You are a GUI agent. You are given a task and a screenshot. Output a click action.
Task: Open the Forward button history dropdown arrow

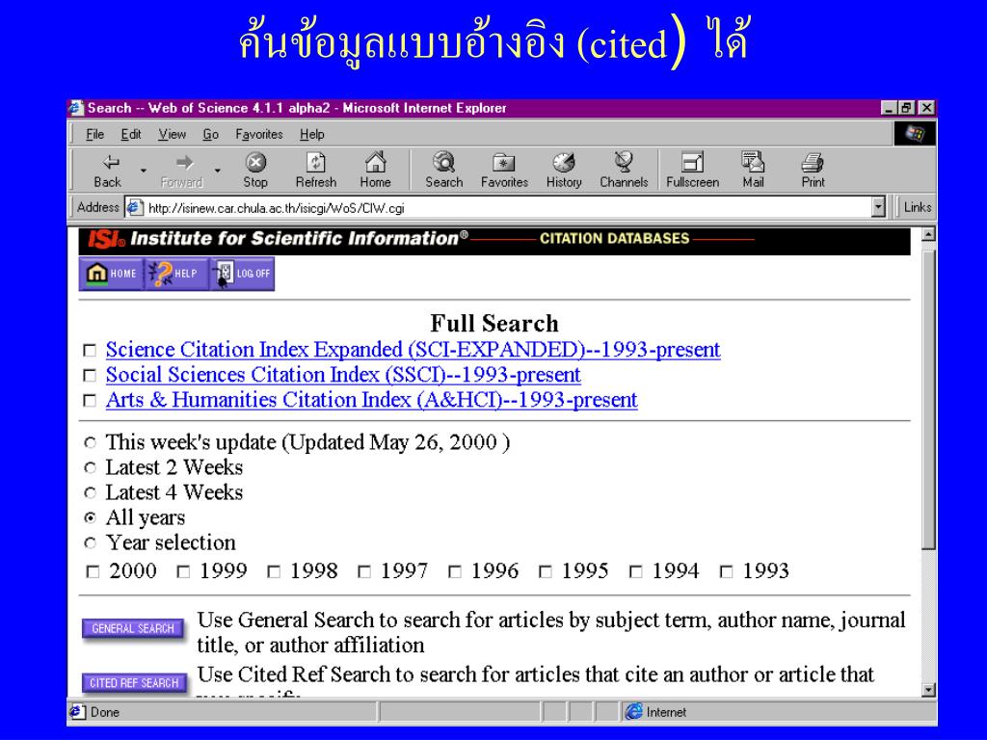click(x=217, y=171)
